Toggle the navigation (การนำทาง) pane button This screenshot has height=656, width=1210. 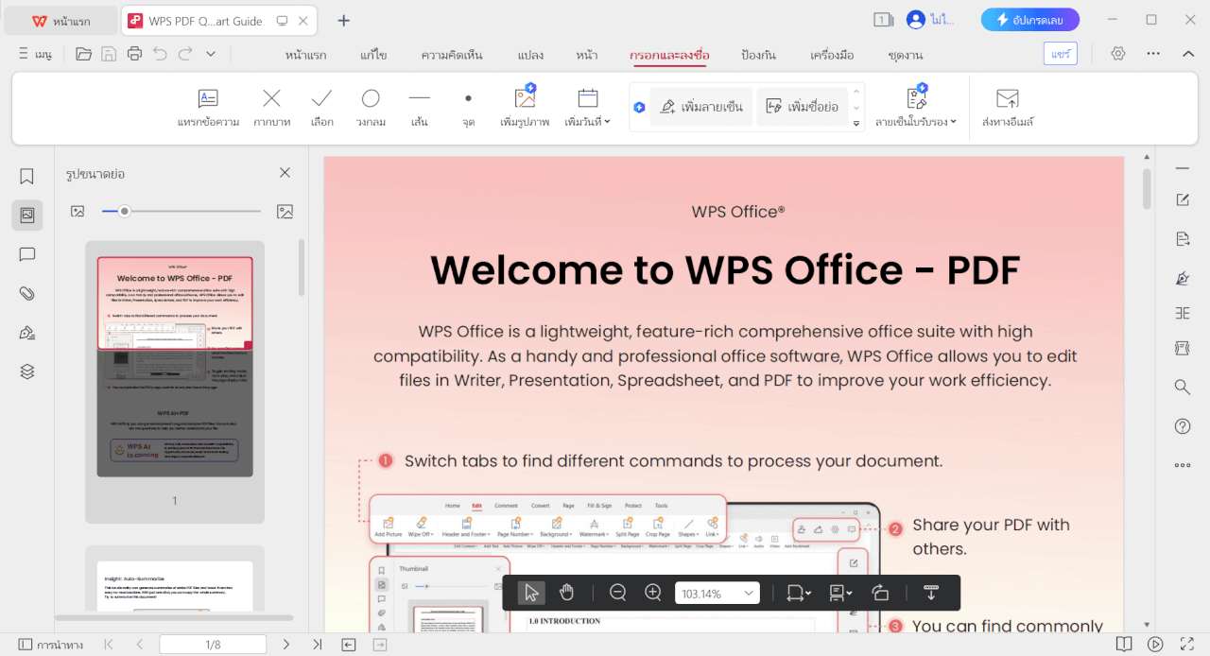coord(50,645)
